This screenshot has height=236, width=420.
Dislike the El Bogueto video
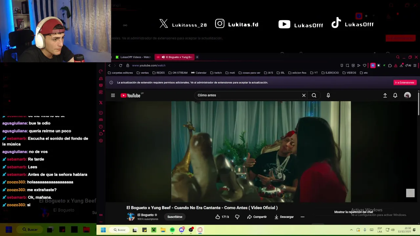click(237, 217)
